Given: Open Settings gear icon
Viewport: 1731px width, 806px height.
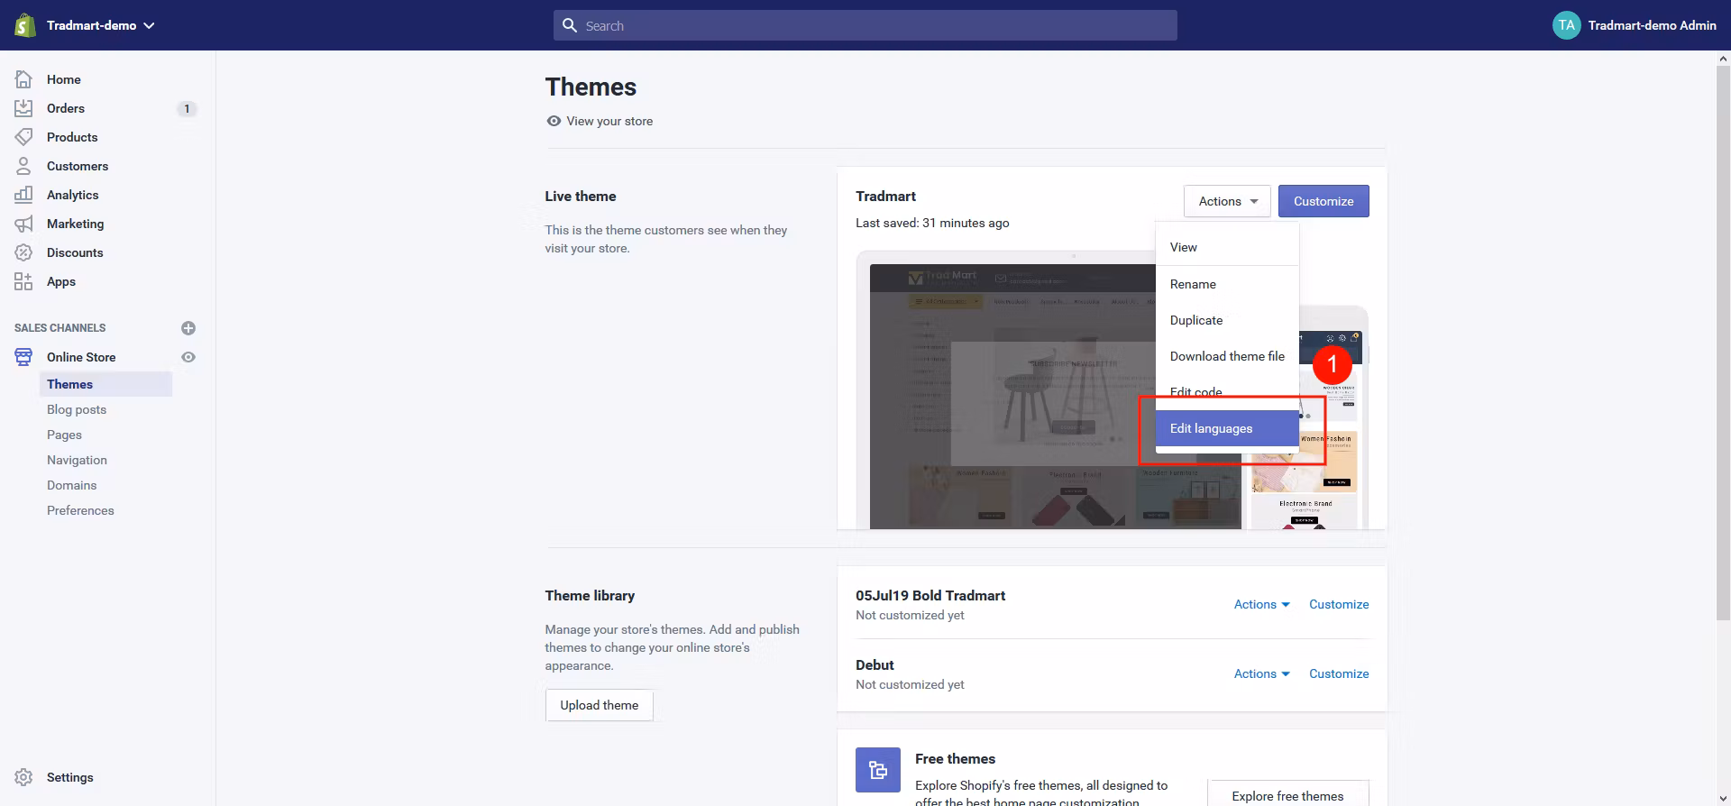Looking at the screenshot, I should click(24, 777).
